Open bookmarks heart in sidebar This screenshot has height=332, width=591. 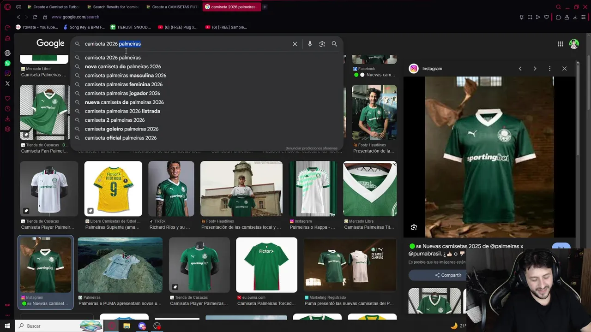7,99
